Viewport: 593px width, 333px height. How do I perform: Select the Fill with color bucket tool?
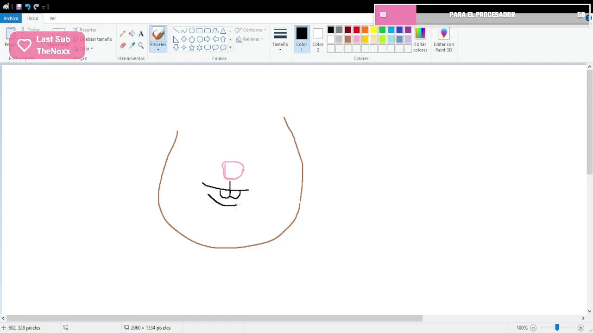coord(132,34)
